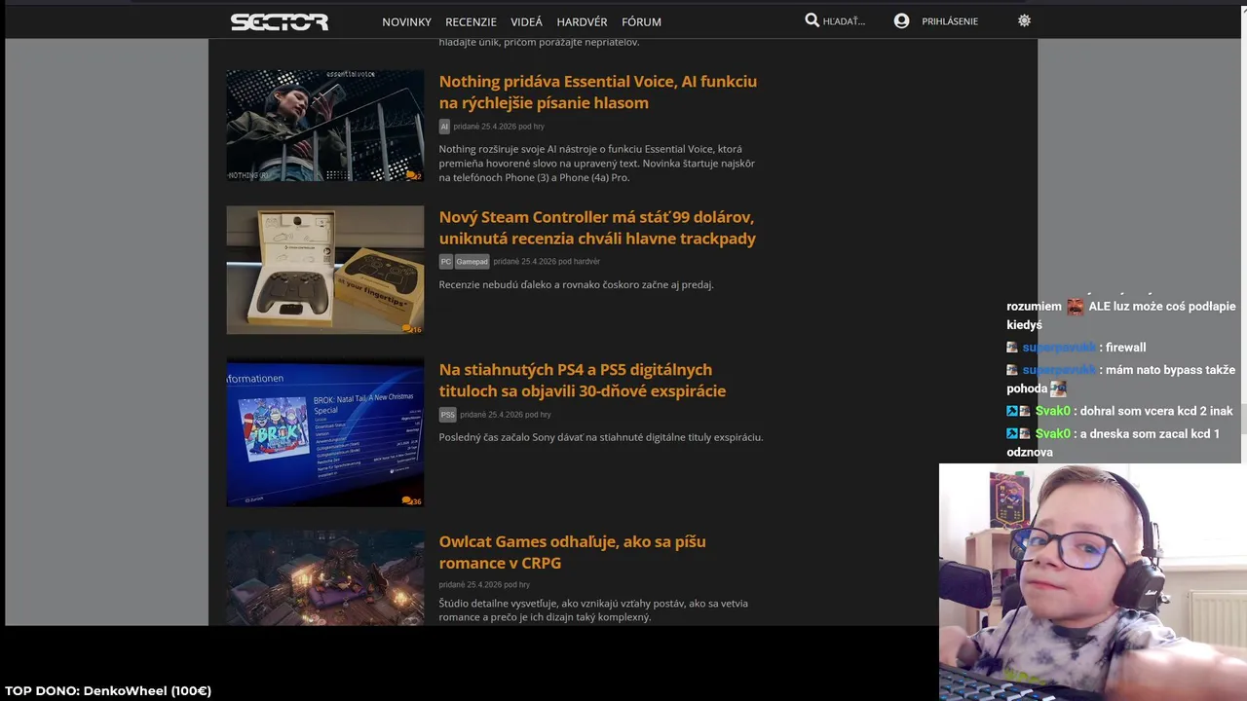The height and width of the screenshot is (701, 1247).
Task: Open Nothing Essential Voice article headline
Action: pos(597,92)
